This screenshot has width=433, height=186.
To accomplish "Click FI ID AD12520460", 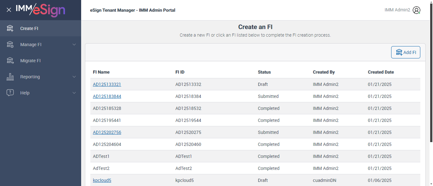I will click(188, 144).
